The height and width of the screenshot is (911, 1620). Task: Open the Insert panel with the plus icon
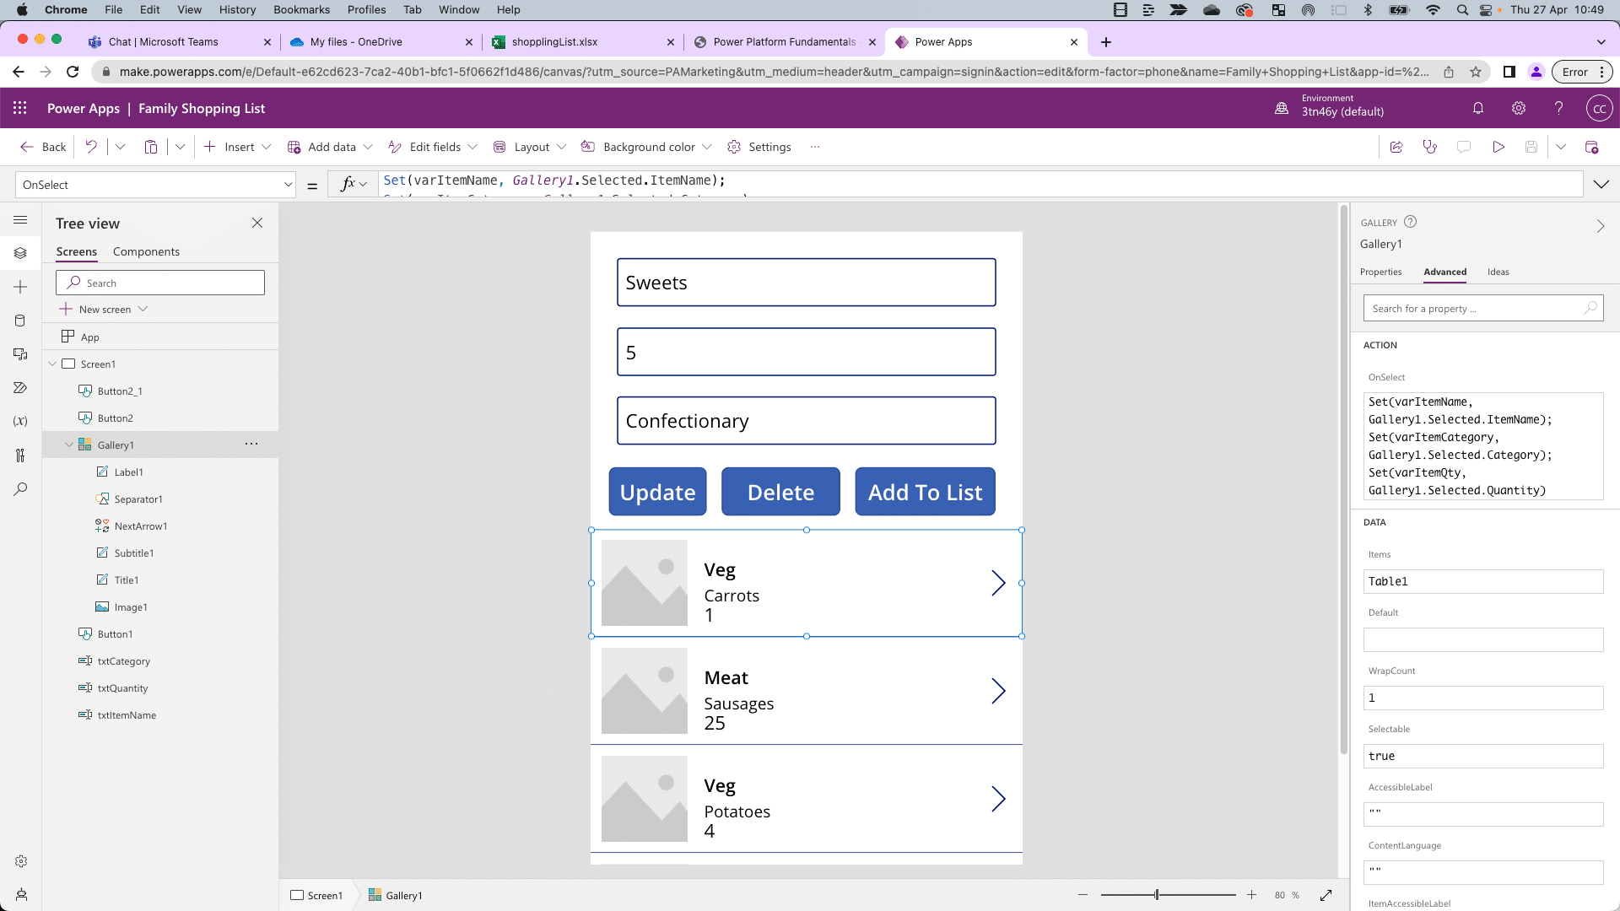tap(20, 287)
